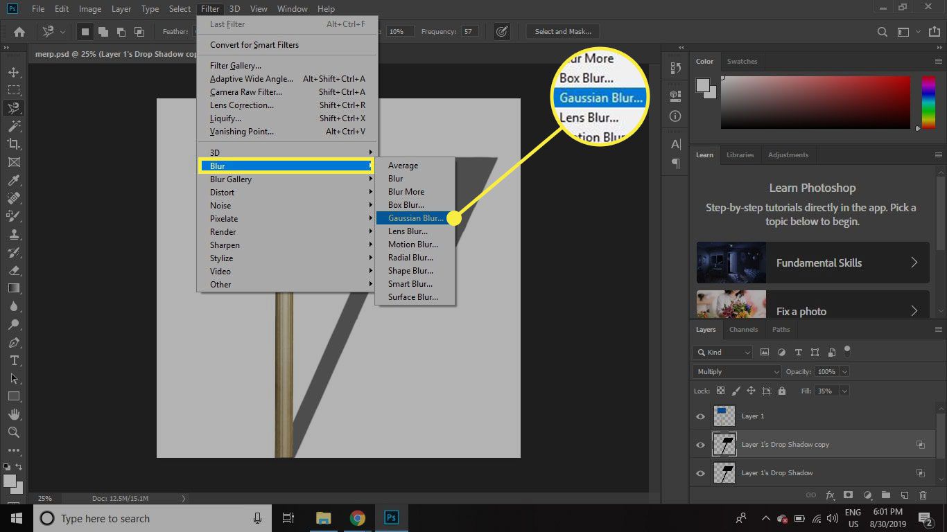Viewport: 947px width, 532px height.
Task: Open Fix a photo tutorial
Action: click(x=813, y=304)
